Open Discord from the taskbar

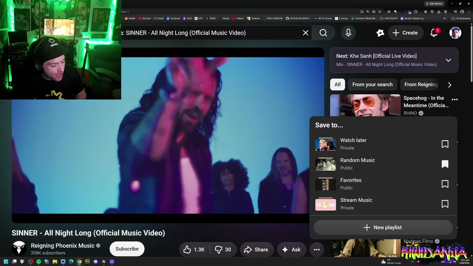point(95,262)
